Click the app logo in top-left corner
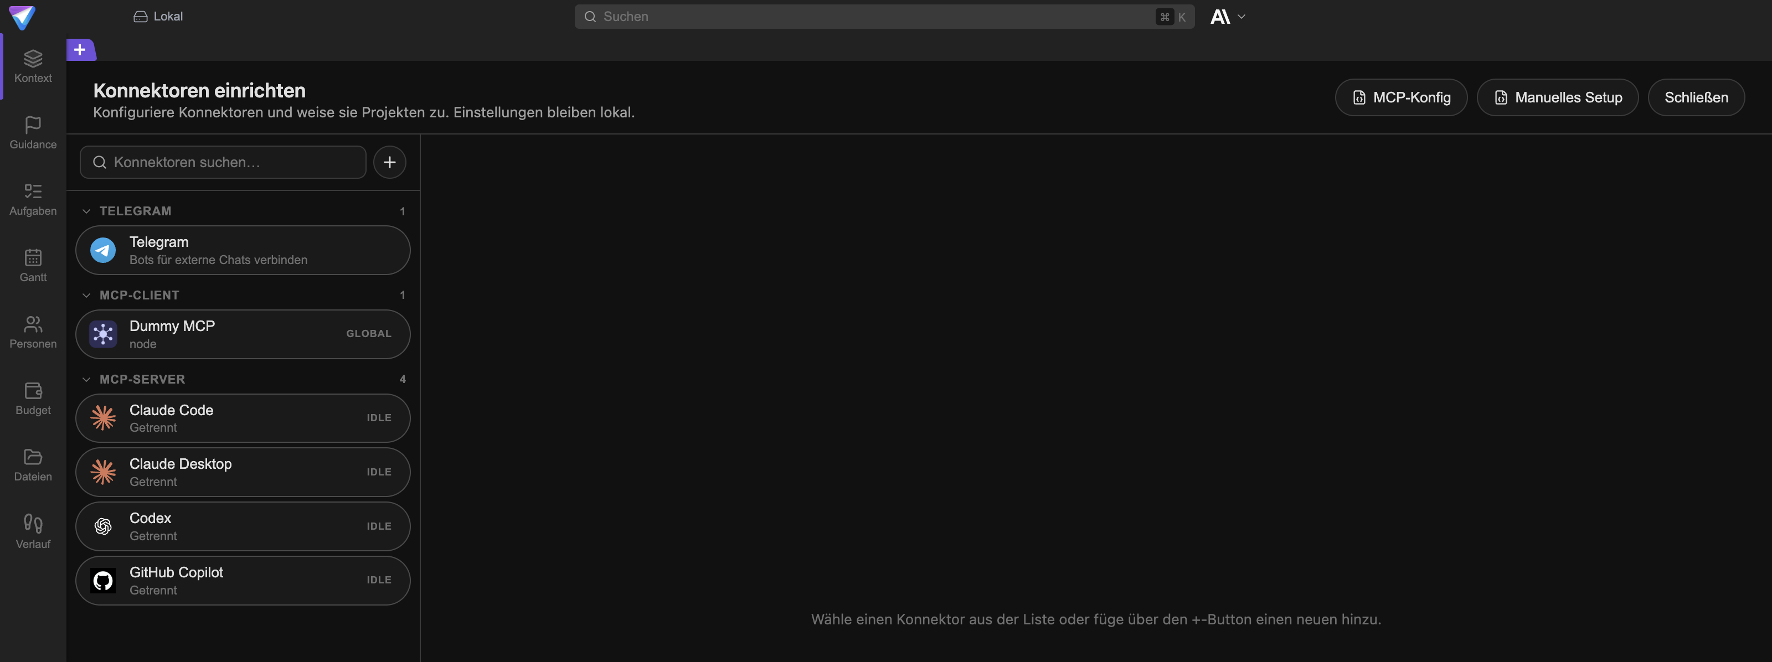1772x662 pixels. (x=22, y=17)
